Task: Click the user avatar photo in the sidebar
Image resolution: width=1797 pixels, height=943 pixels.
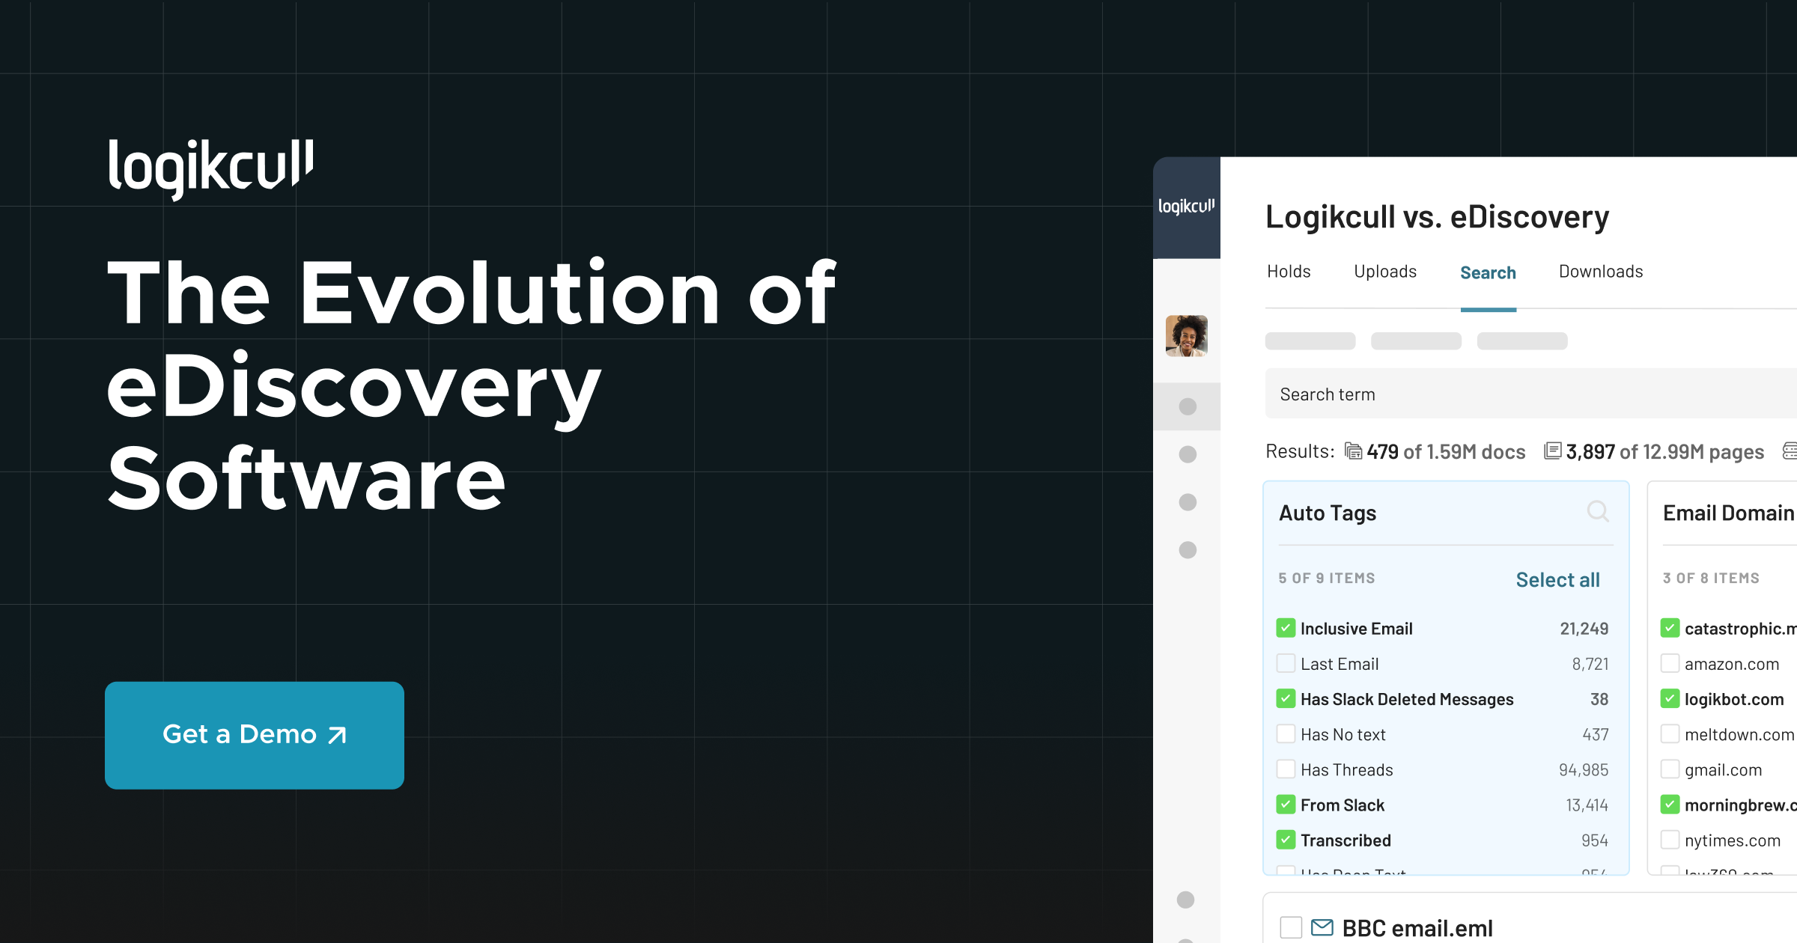Action: click(x=1187, y=336)
